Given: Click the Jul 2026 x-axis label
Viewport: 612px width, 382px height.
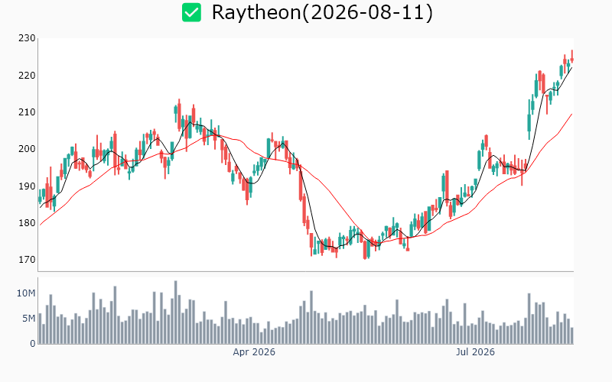Looking at the screenshot, I should 475,352.
